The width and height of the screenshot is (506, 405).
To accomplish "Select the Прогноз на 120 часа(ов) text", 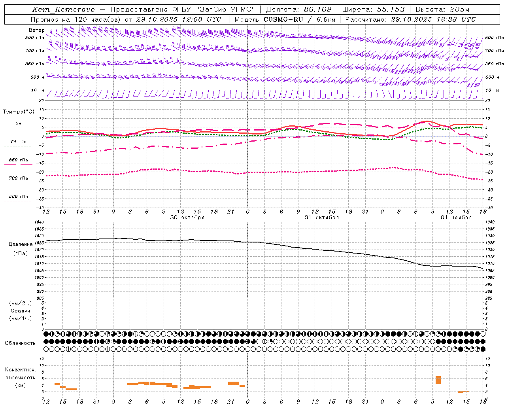I will 76,19.
